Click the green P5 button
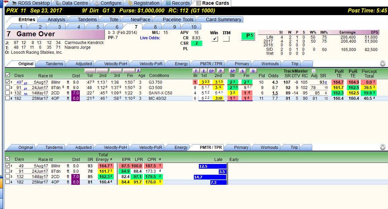The width and height of the screenshot is (388, 209). 248,36
